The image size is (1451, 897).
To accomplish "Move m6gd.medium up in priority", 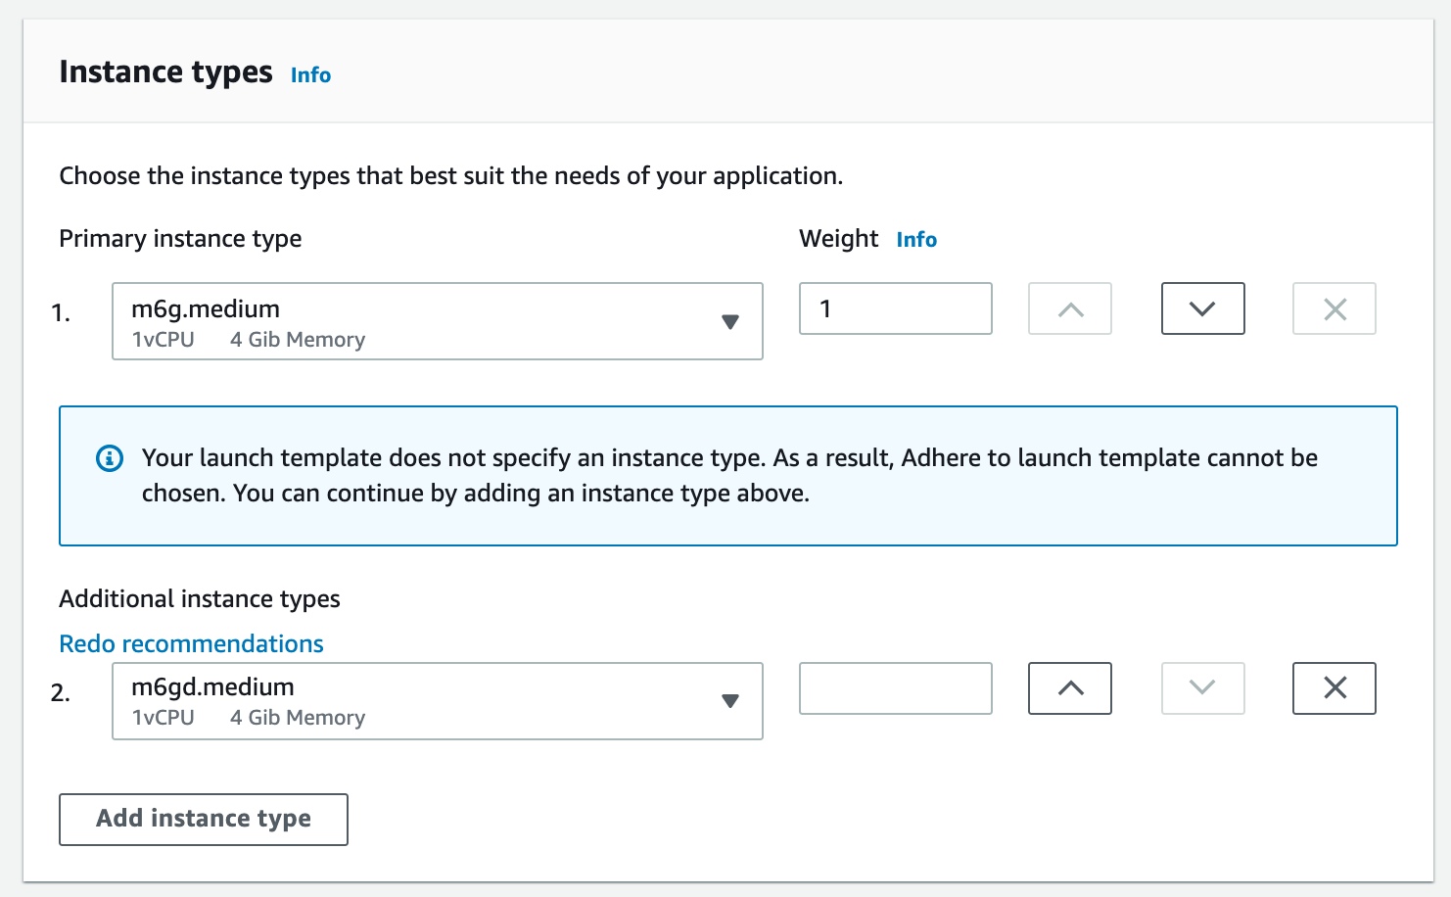I will (x=1070, y=688).
